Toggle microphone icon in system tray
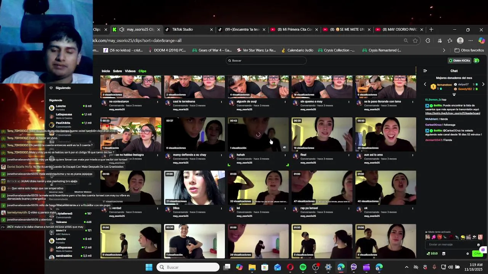Viewport: 488px width, 274px height. coord(434,267)
